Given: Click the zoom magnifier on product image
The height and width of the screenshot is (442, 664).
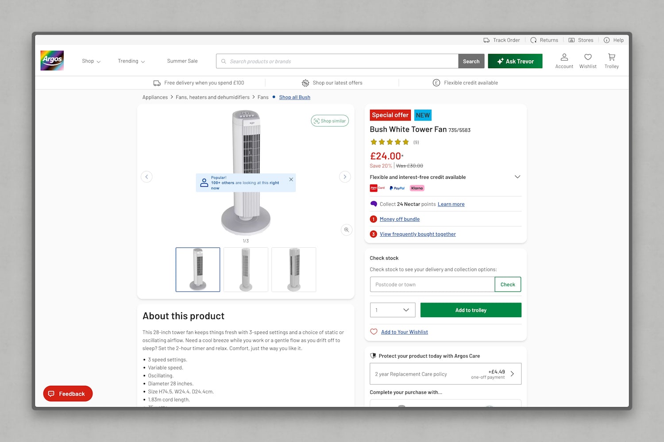Looking at the screenshot, I should tap(347, 230).
